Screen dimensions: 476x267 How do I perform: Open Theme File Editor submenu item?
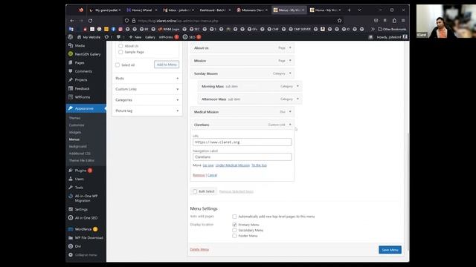point(82,160)
